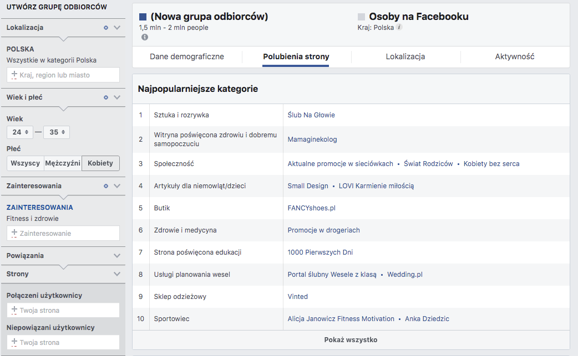
Task: Click Twoja strona field under Połączeni użytkownicy
Action: coord(63,311)
